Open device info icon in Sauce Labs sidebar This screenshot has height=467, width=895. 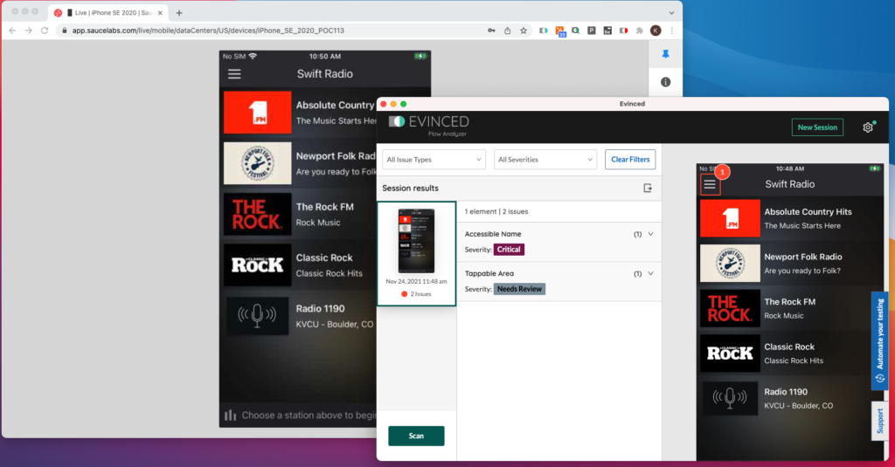pos(665,82)
